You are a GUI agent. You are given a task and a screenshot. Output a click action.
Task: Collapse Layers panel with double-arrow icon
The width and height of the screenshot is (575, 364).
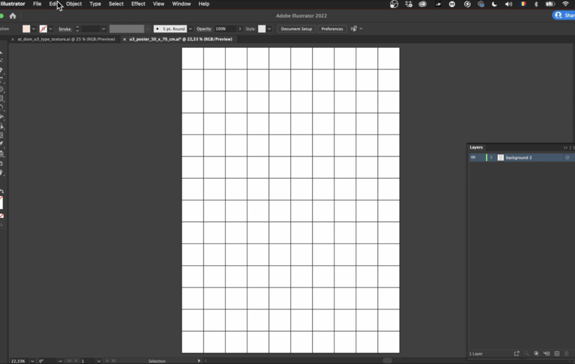point(565,147)
